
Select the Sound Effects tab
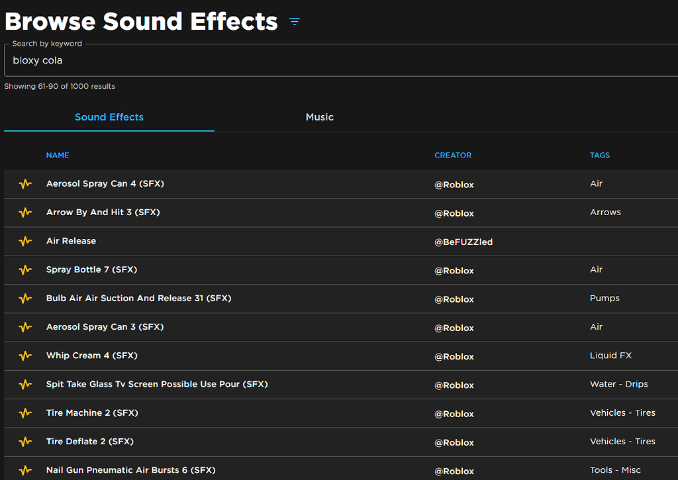[109, 117]
